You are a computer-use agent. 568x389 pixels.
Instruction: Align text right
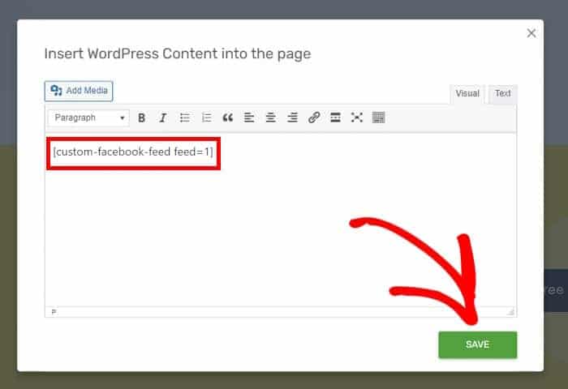click(x=292, y=118)
